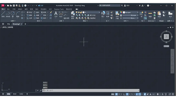Click the Model (模型) button in status bar
Screen dimensions: 176x99
tap(113, 94)
